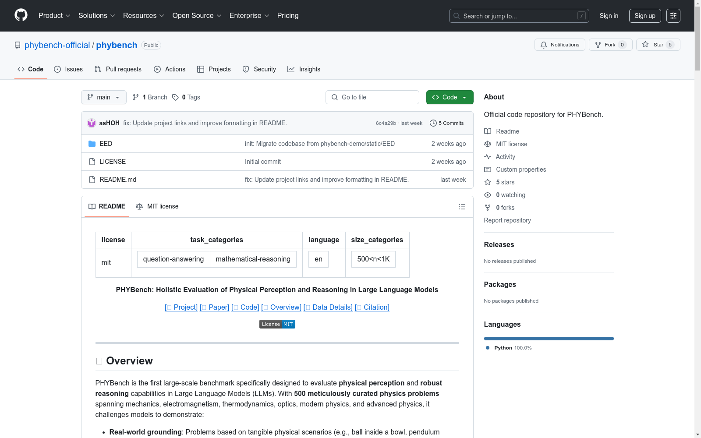Open the 6c4a29b commit hash
This screenshot has width=701, height=438.
[x=386, y=123]
